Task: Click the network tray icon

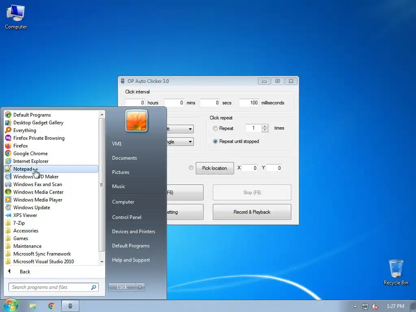Action: (x=365, y=306)
